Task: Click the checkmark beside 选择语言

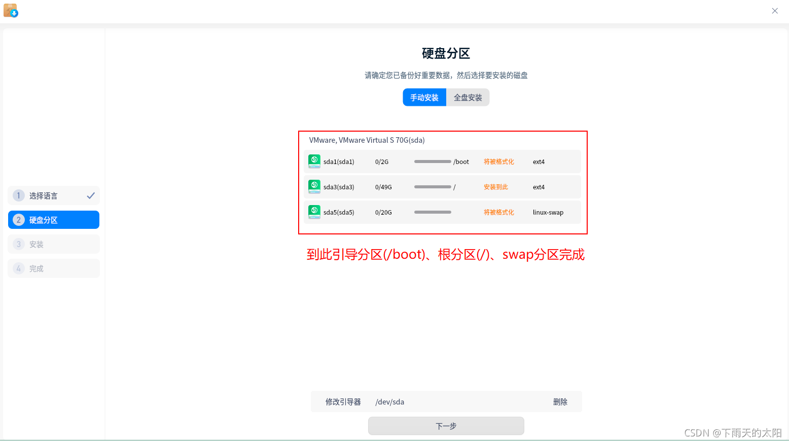Action: click(x=91, y=195)
